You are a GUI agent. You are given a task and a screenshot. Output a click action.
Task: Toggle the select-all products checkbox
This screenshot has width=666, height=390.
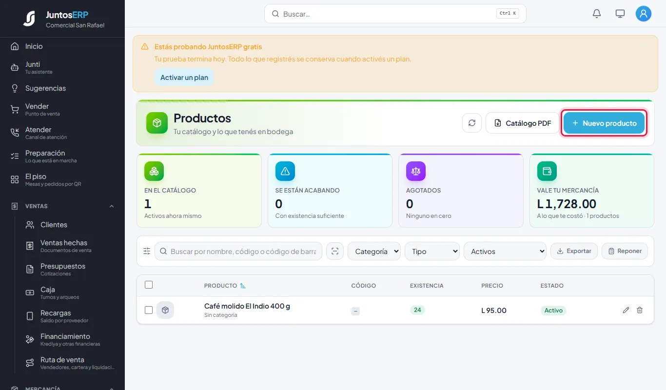pos(149,285)
